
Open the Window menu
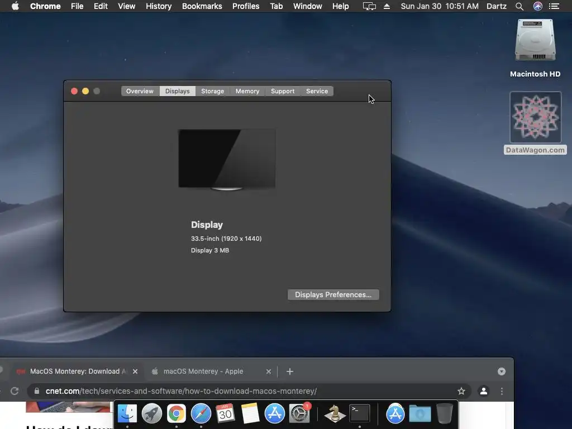point(308,6)
